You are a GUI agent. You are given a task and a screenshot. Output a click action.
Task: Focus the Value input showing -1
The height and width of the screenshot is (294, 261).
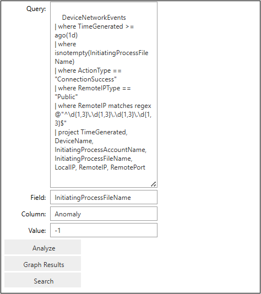click(104, 230)
